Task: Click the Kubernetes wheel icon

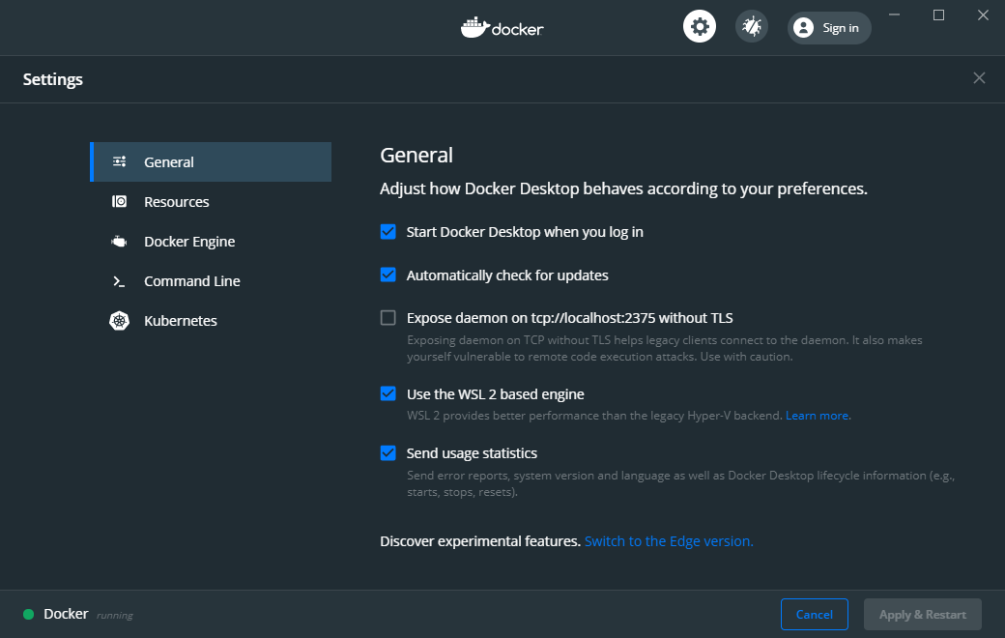Action: coord(119,321)
